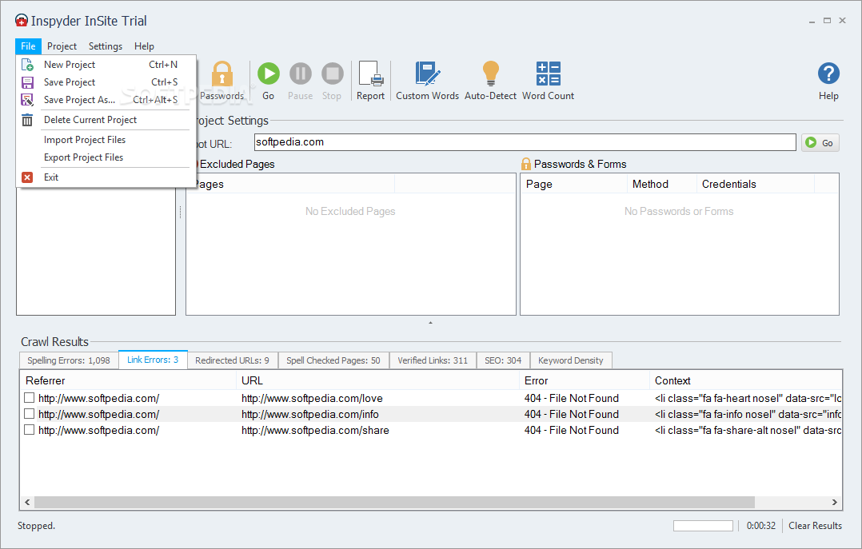Click the horizontal scrollbar left arrow
This screenshot has width=862, height=549.
coord(27,503)
